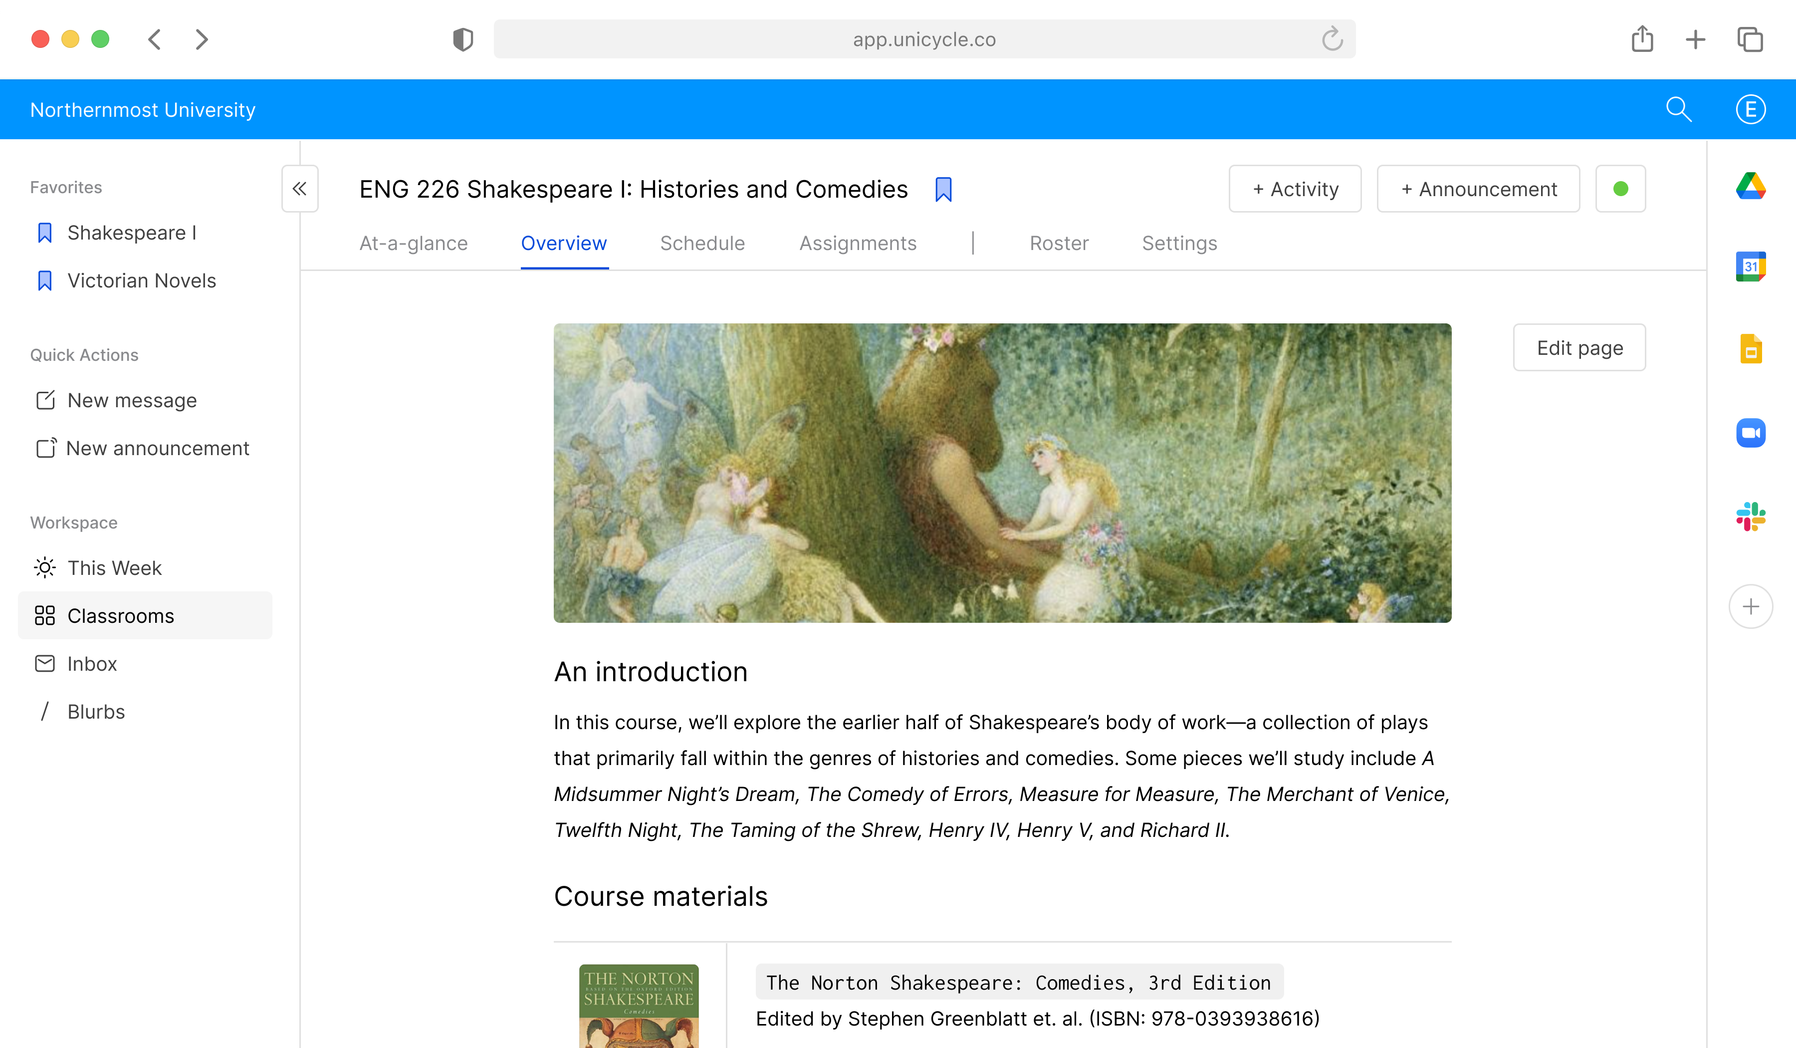Viewport: 1796px width, 1048px height.
Task: Click the Course materials heading
Action: pyautogui.click(x=661, y=897)
